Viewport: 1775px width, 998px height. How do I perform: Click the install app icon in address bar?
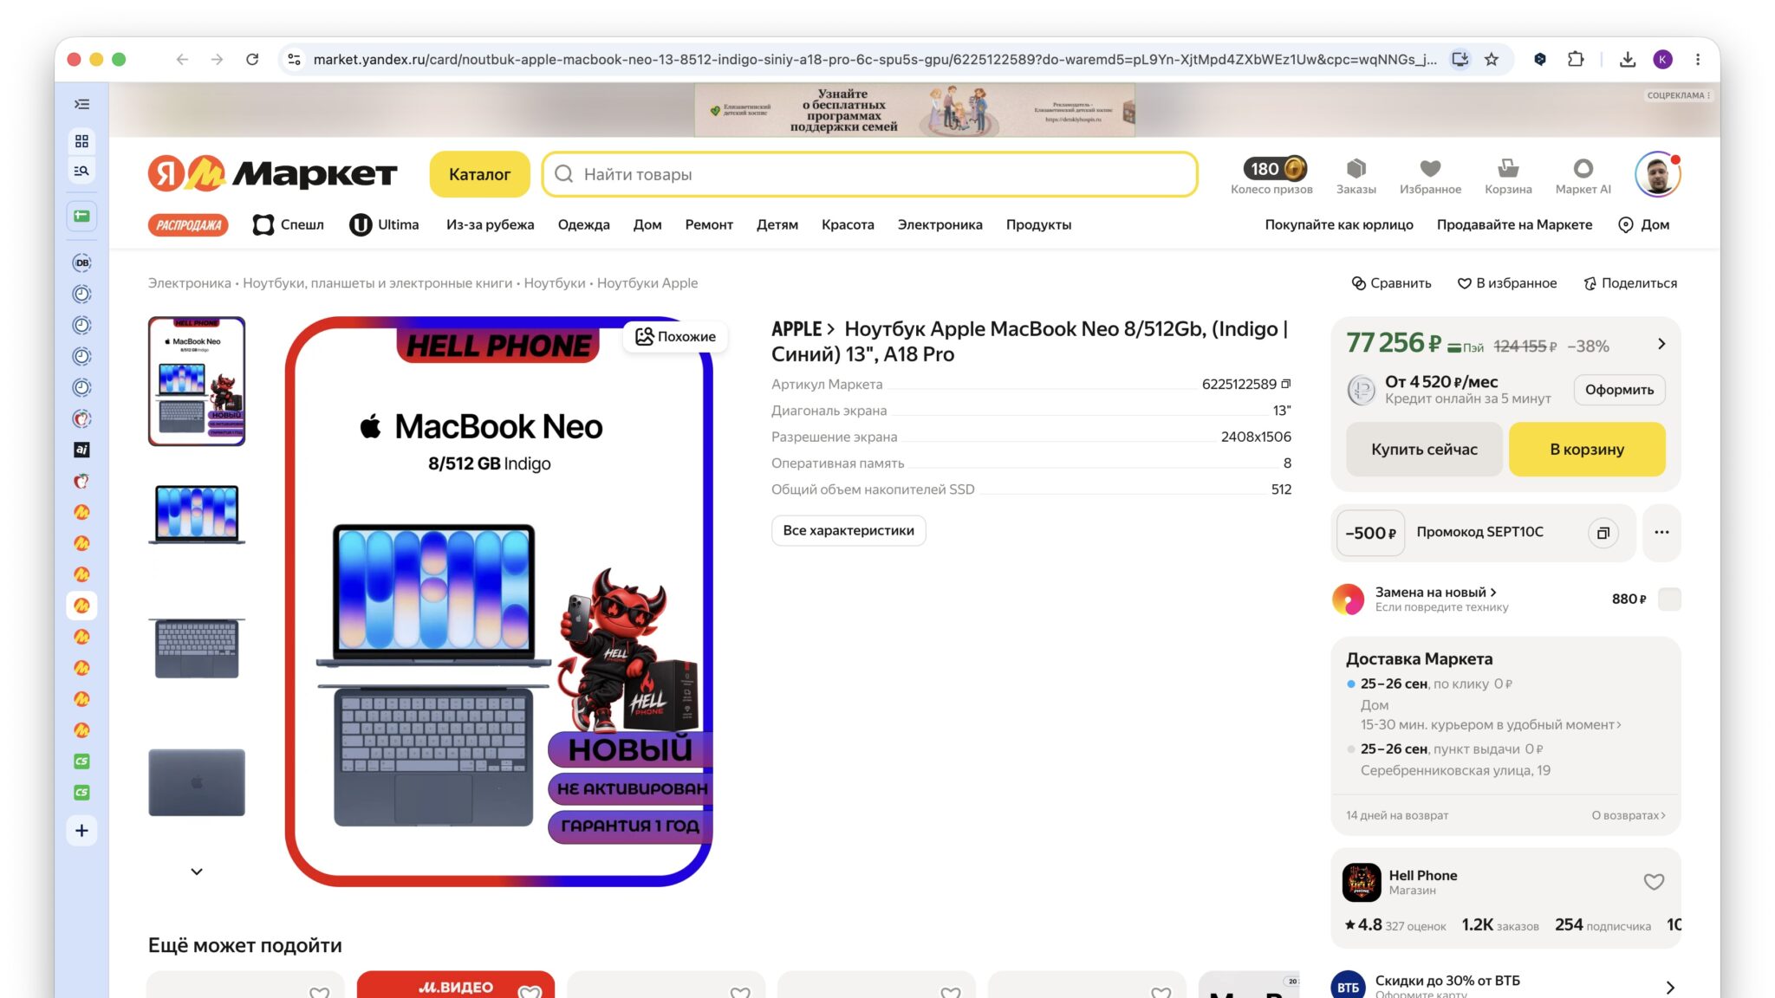click(x=1460, y=59)
